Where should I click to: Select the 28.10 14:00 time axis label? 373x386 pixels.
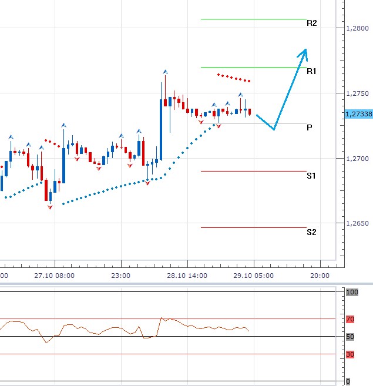tap(187, 275)
